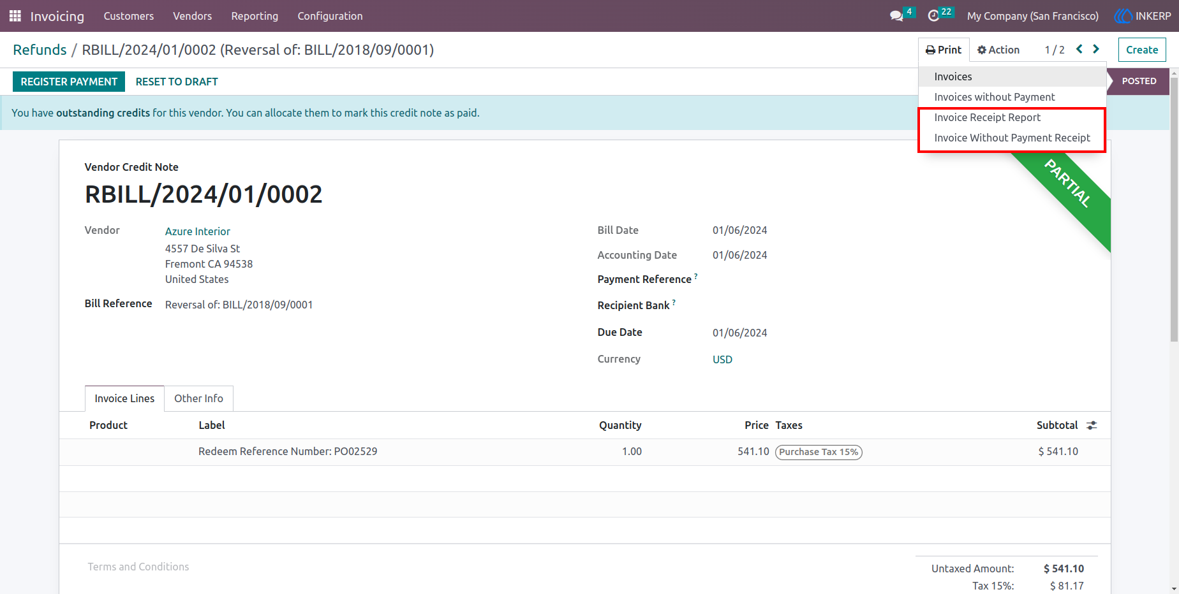Open the Vendors menu
Viewport: 1179px width, 594px height.
click(192, 16)
